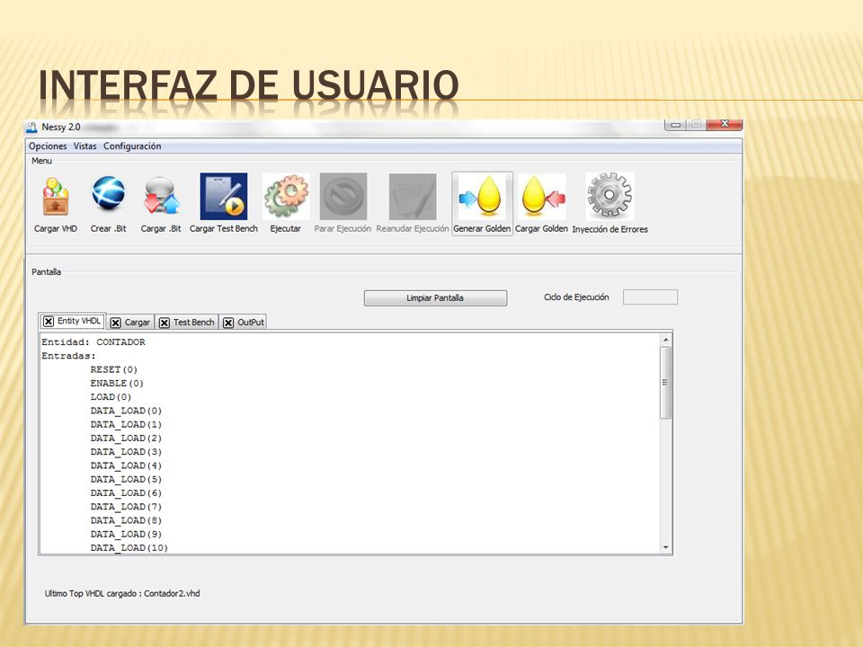The height and width of the screenshot is (647, 863).
Task: Open the Opciones menu
Action: tap(48, 146)
